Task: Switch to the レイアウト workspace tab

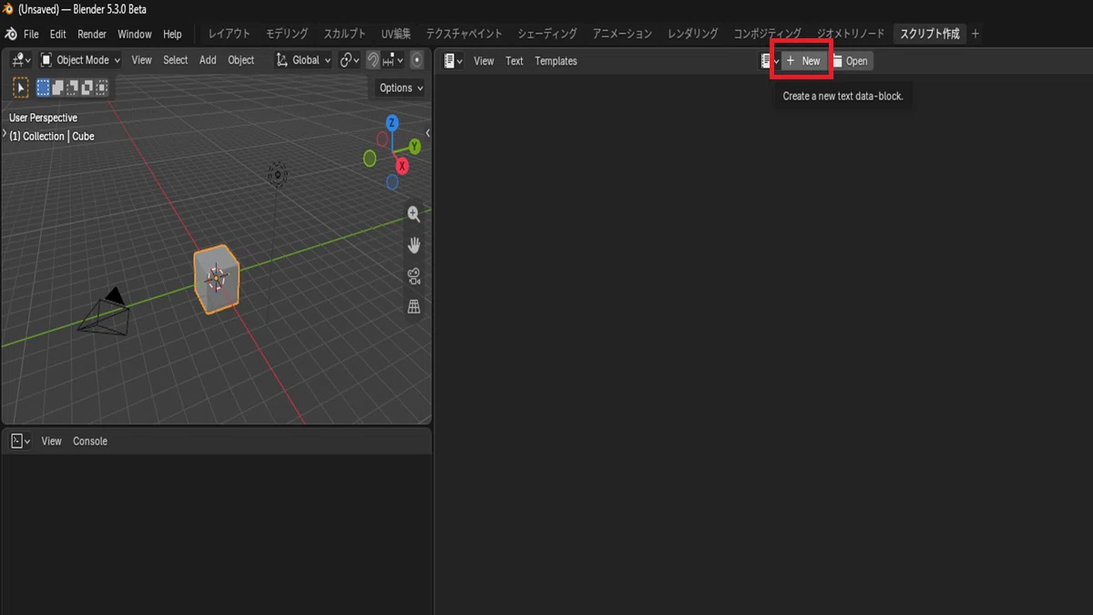Action: coord(230,34)
